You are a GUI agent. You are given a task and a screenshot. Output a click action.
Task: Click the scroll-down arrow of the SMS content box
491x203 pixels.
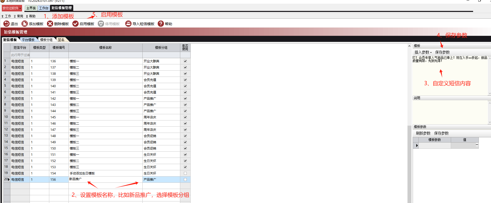coord(489,93)
